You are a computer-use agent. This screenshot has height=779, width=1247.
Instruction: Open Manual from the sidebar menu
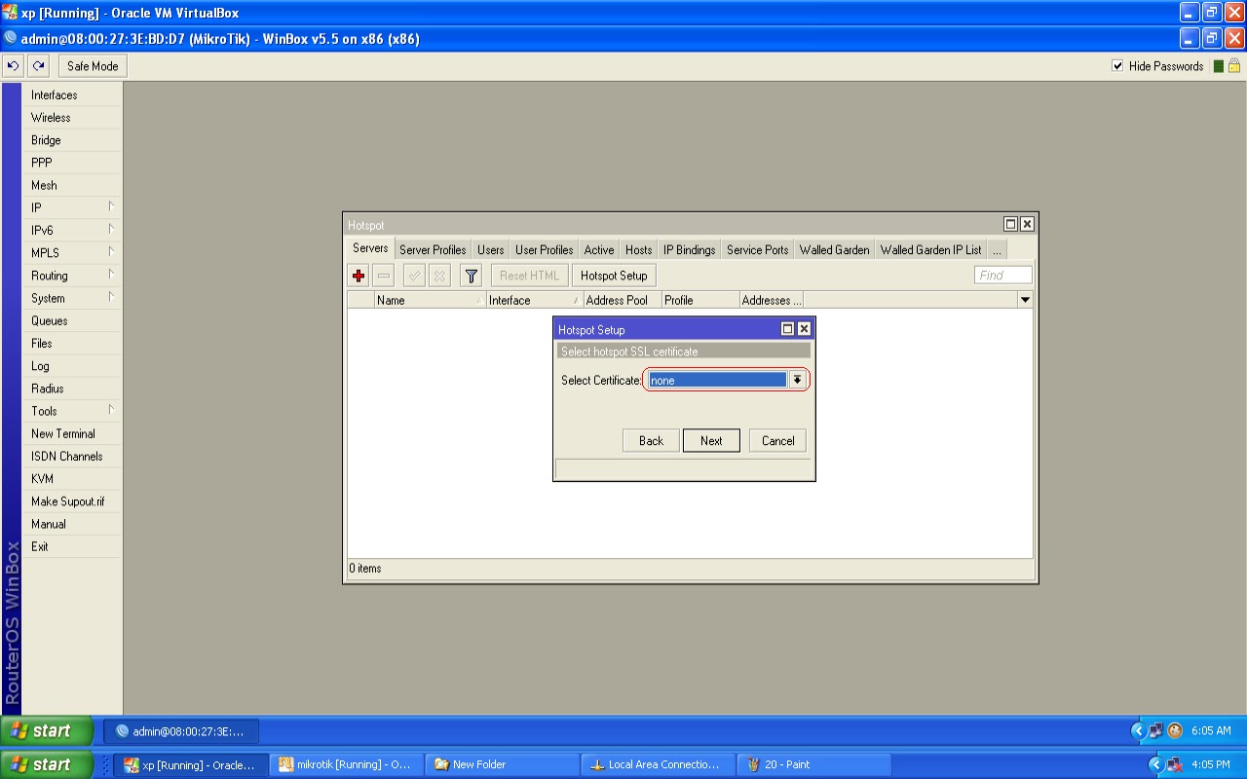click(x=73, y=524)
